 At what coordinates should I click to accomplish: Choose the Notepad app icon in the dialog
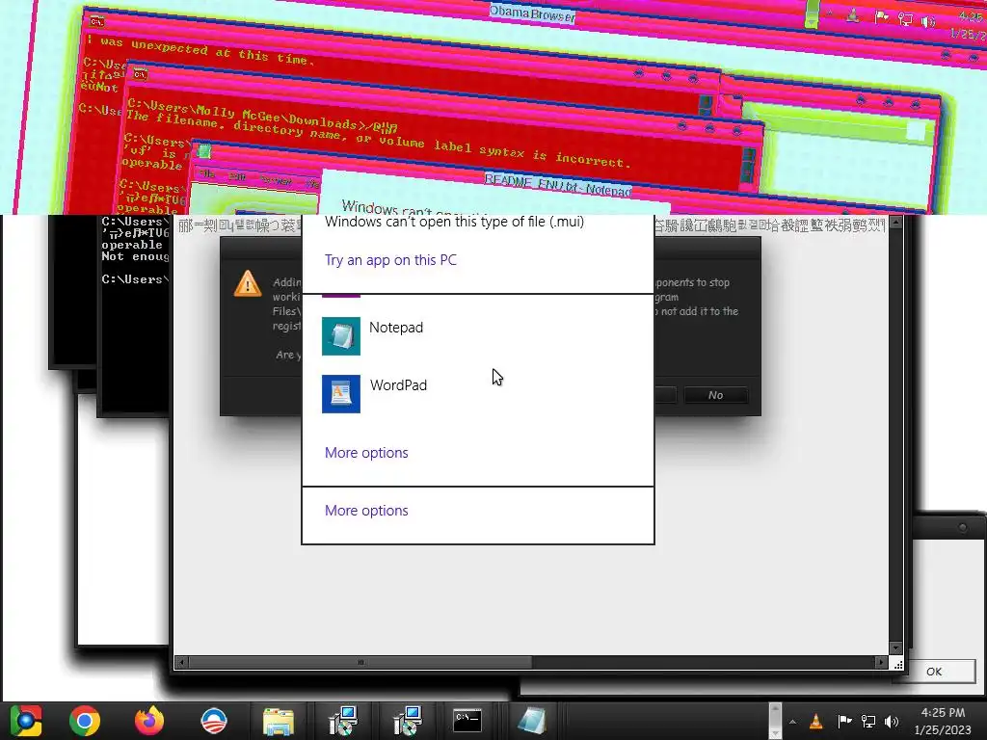coord(341,336)
